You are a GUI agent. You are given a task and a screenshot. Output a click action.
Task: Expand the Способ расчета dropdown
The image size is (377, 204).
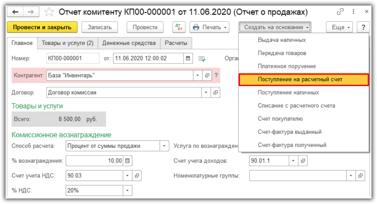coord(164,146)
